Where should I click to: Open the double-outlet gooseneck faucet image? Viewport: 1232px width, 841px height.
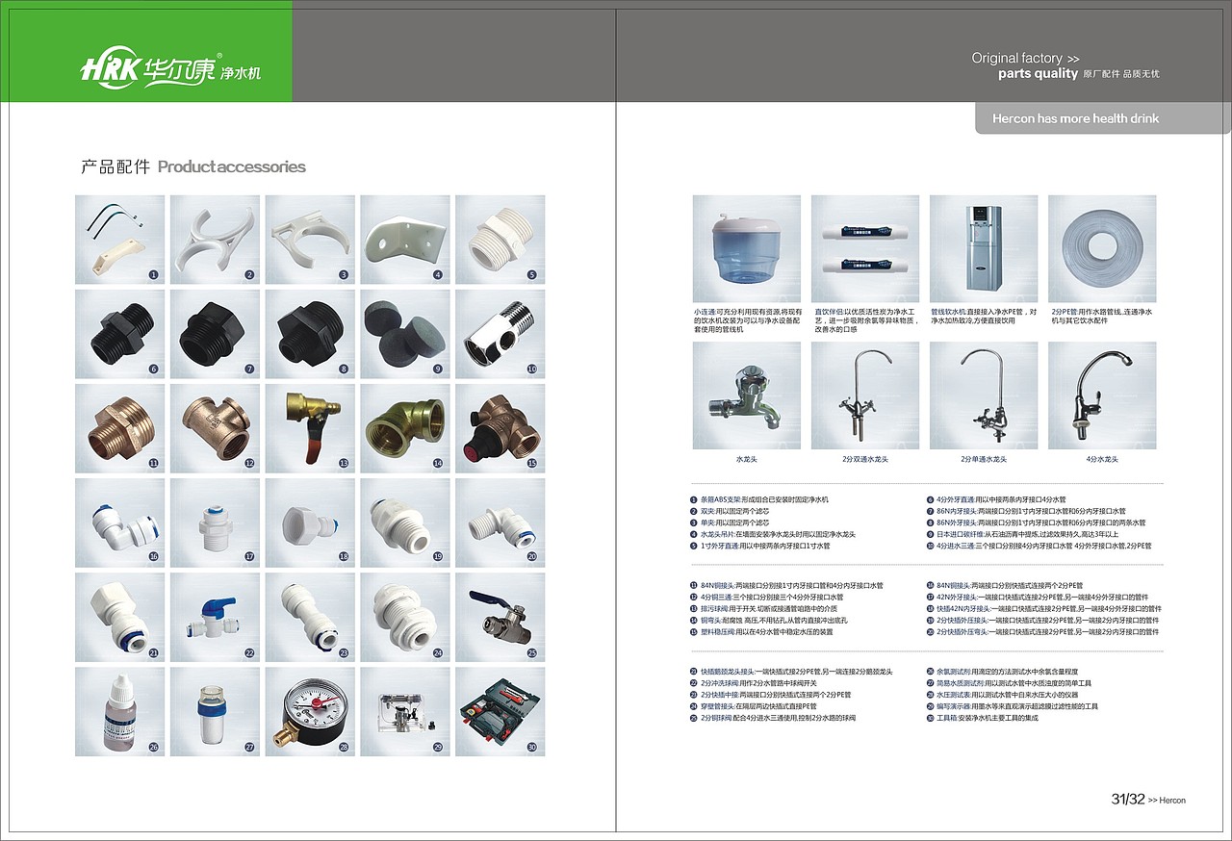pyautogui.click(x=865, y=395)
